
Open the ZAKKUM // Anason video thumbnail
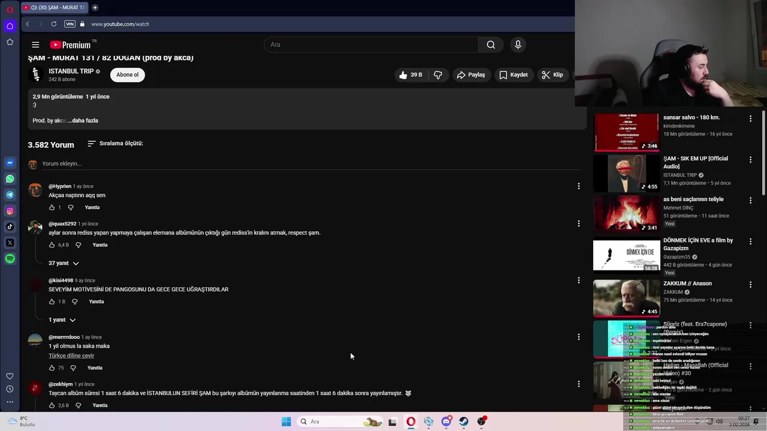(x=626, y=298)
